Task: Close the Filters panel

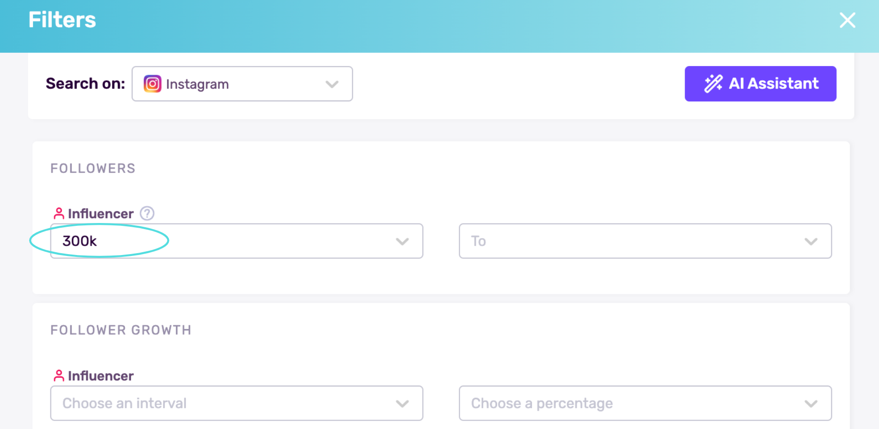Action: (x=847, y=20)
